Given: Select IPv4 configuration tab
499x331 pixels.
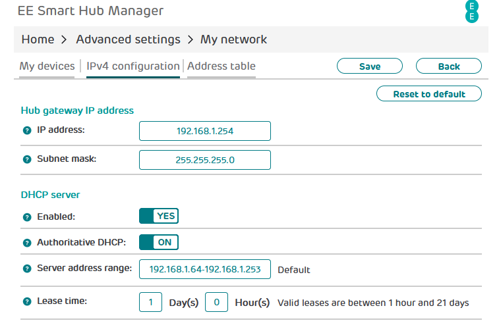Looking at the screenshot, I should pos(133,66).
